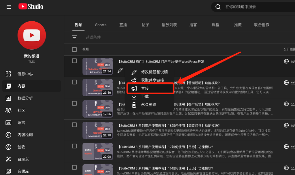Click the 获取共享链接 option
This screenshot has width=295, height=175.
pyautogui.click(x=150, y=80)
